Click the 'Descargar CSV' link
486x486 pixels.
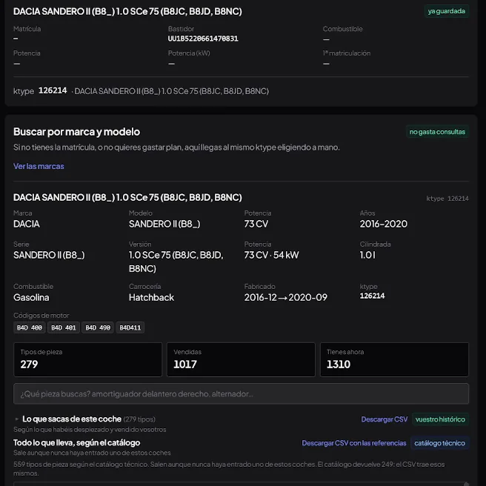click(384, 419)
